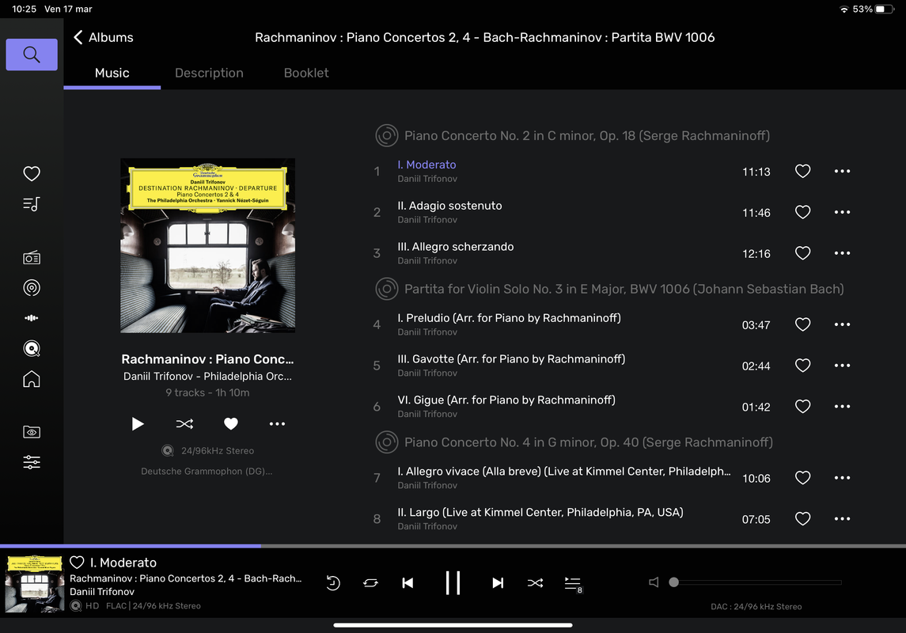
Task: Favorite track III. Allegro scherzando
Action: click(802, 253)
